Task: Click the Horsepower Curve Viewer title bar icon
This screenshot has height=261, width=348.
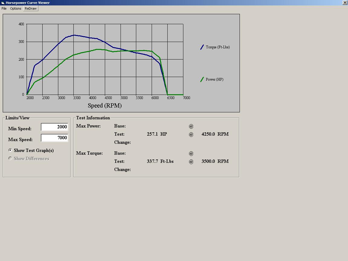Action: point(3,3)
